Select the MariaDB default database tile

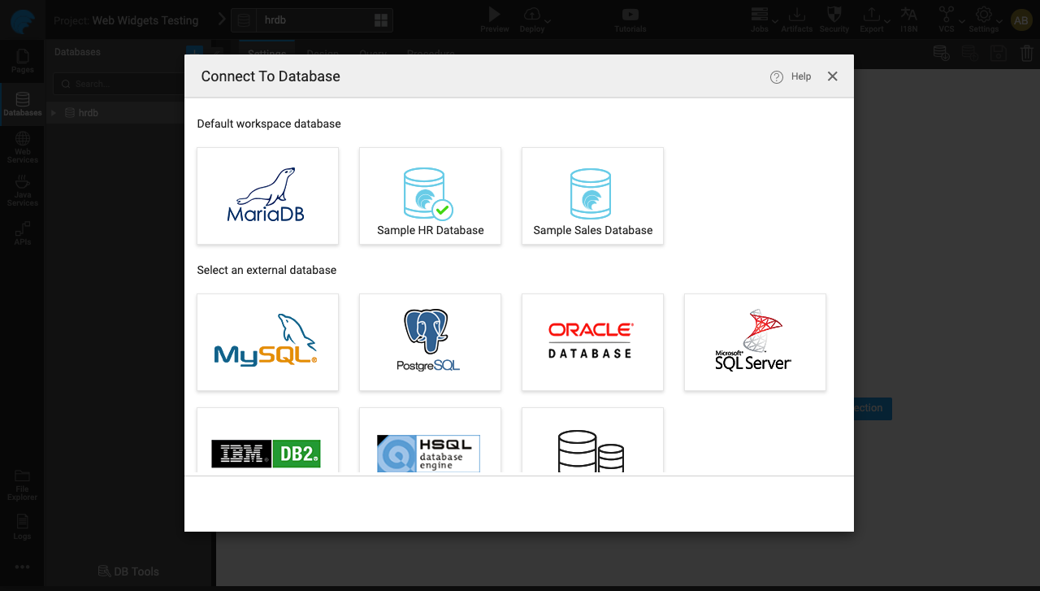[x=267, y=196]
